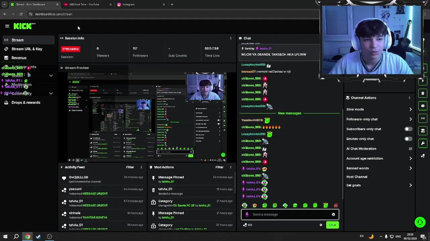Click the green circle button in stream preview
The height and width of the screenshot is (241, 430).
pyautogui.click(x=223, y=155)
